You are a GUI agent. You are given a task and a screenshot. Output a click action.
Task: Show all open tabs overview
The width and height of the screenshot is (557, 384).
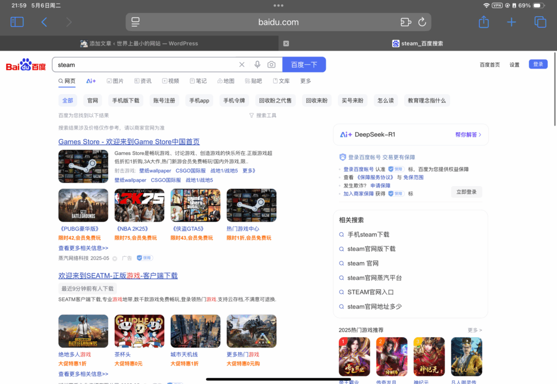click(540, 22)
